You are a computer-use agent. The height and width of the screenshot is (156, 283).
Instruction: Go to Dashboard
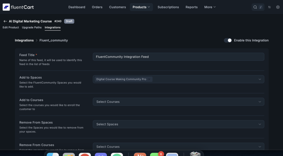click(x=77, y=7)
